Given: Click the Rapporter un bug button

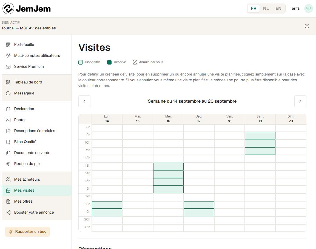Looking at the screenshot, I should [27, 232].
